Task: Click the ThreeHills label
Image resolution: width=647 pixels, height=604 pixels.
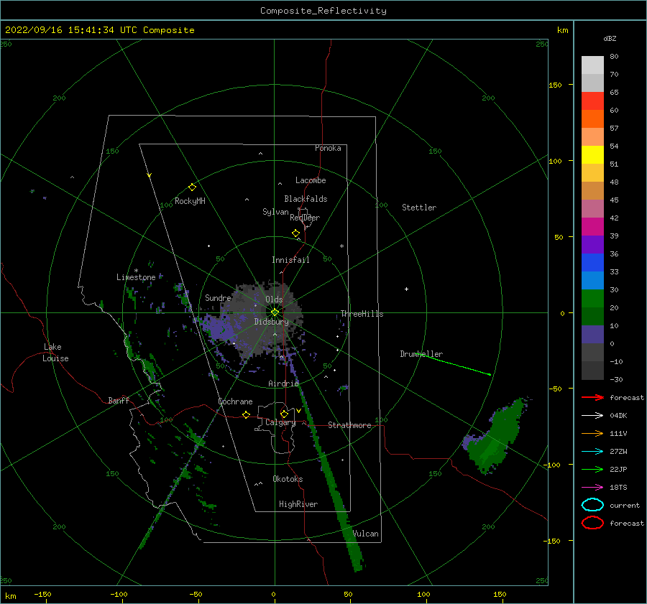Action: [x=362, y=314]
